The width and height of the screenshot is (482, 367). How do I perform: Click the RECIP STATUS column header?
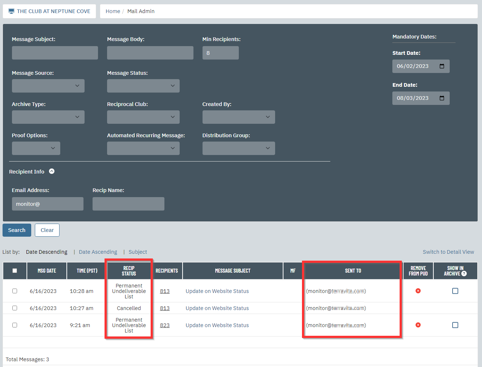click(x=129, y=271)
